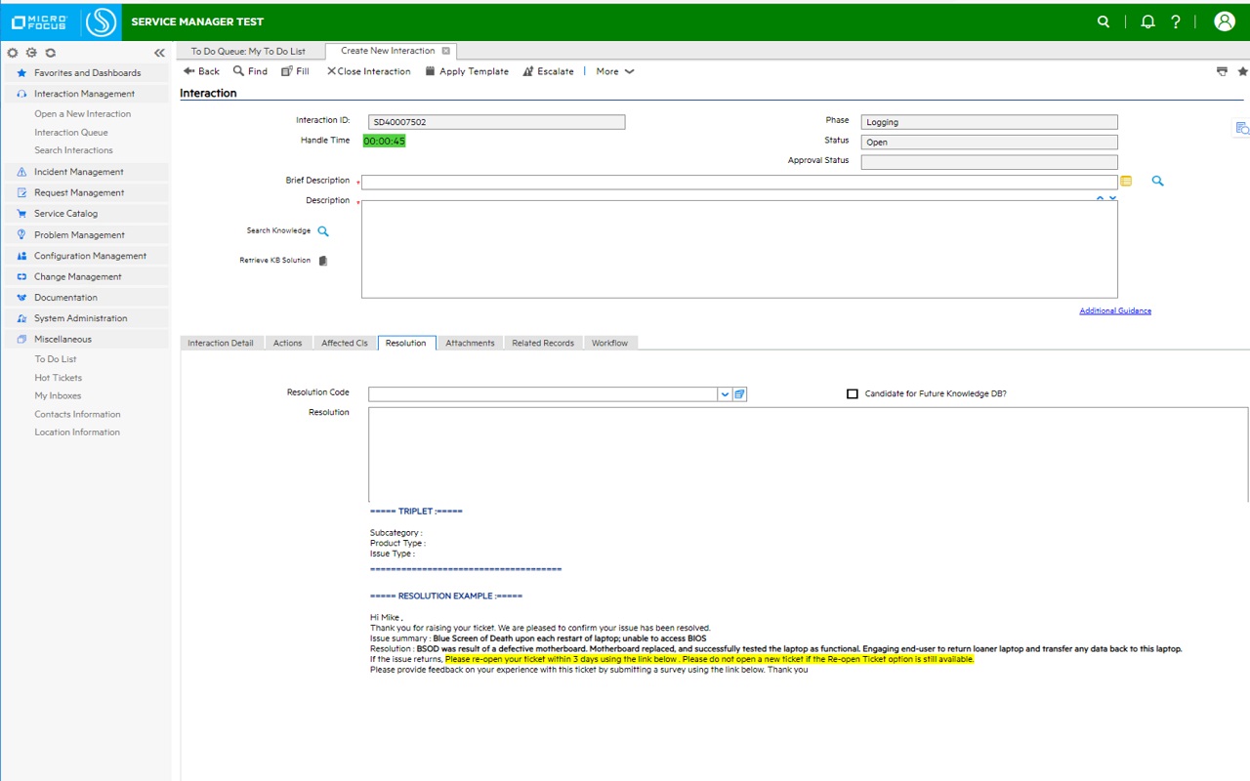The height and width of the screenshot is (781, 1250).
Task: Click the first gear icon above navigation
Action: 13,53
